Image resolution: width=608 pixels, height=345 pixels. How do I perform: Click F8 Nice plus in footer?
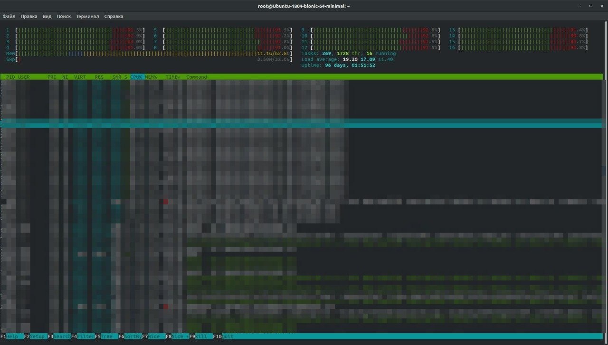(x=177, y=336)
